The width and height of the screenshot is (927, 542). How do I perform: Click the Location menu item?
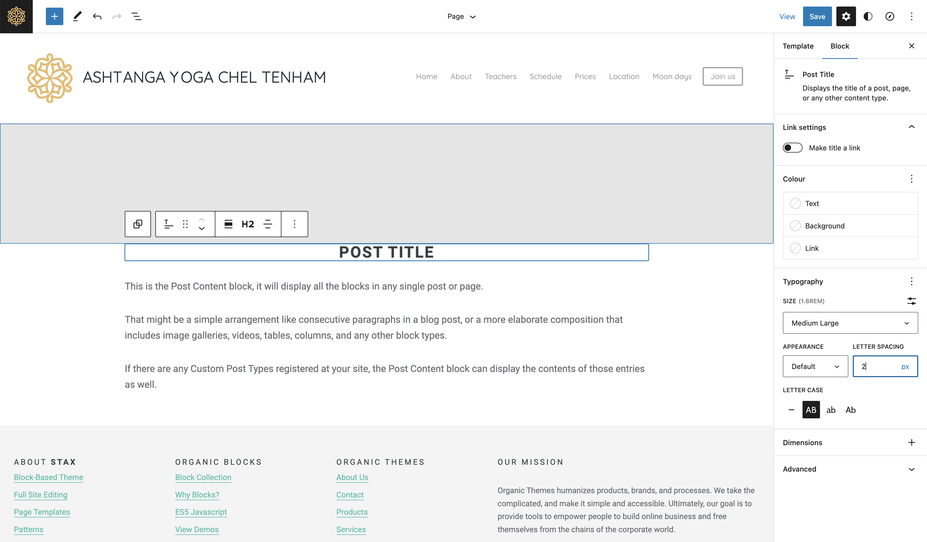coord(624,76)
